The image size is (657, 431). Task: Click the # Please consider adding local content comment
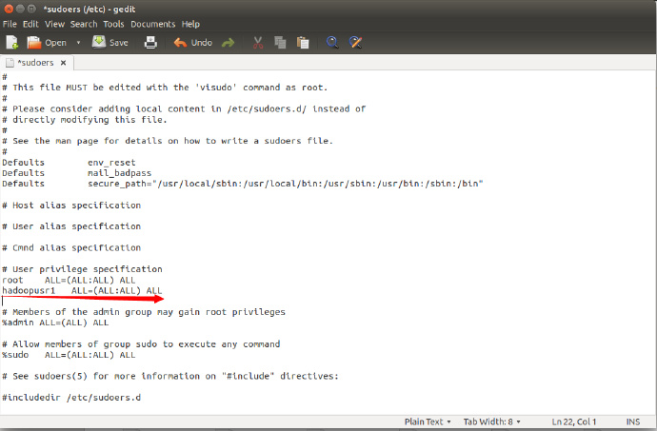[184, 108]
